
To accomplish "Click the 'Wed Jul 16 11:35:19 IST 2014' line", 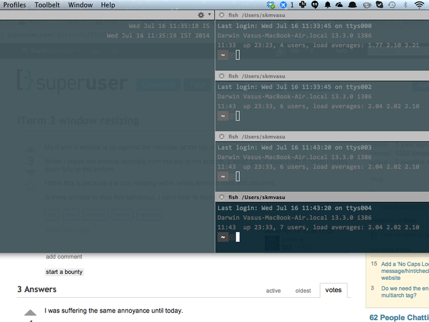I will point(158,35).
